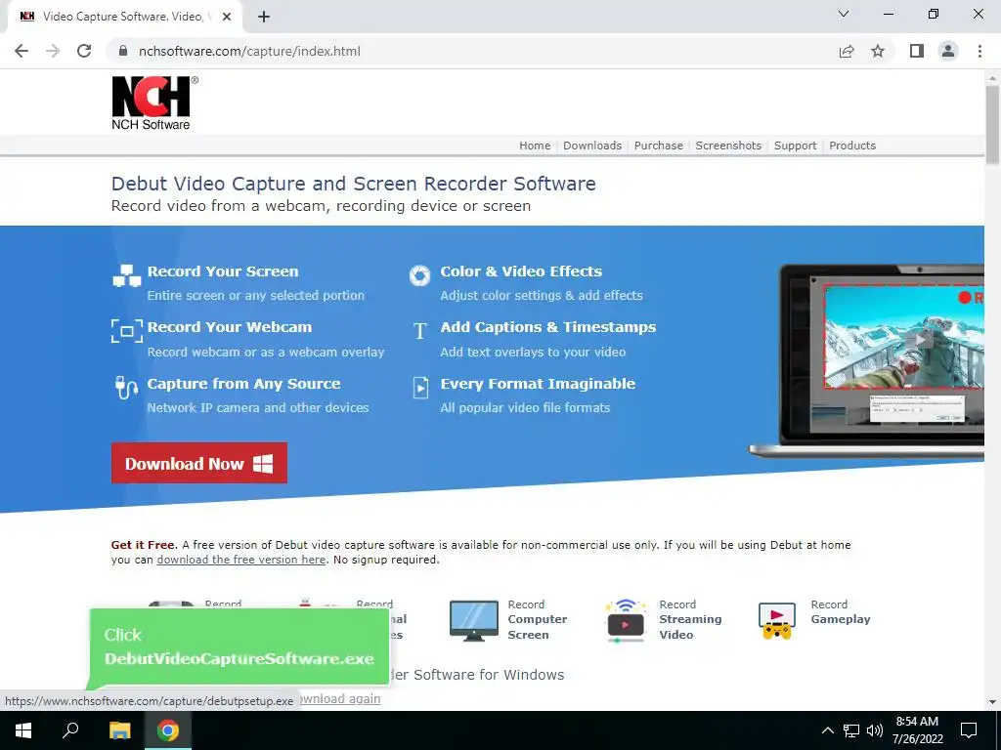Click the red Download Now button
Viewport: 1001px width, 750px height.
199,463
